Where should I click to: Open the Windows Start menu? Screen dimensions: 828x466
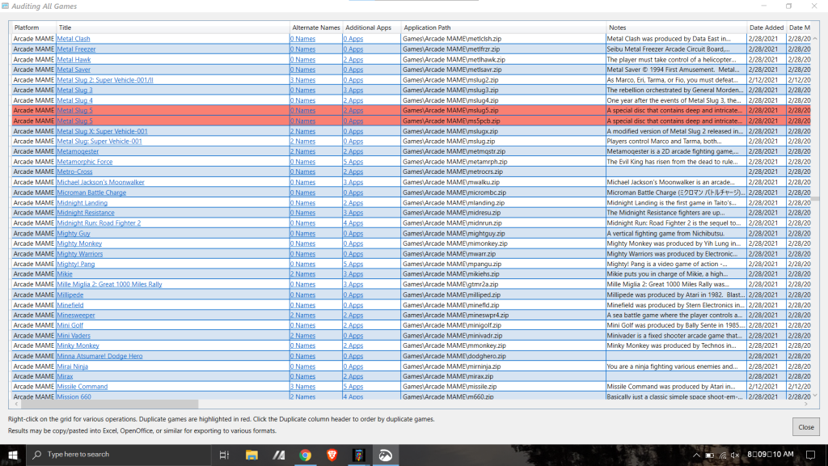(13, 455)
